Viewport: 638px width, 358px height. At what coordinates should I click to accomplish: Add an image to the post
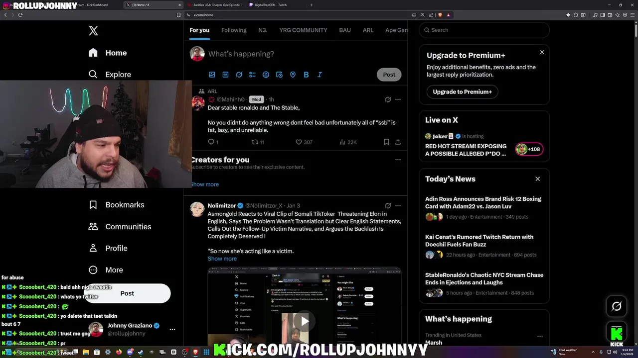point(212,75)
